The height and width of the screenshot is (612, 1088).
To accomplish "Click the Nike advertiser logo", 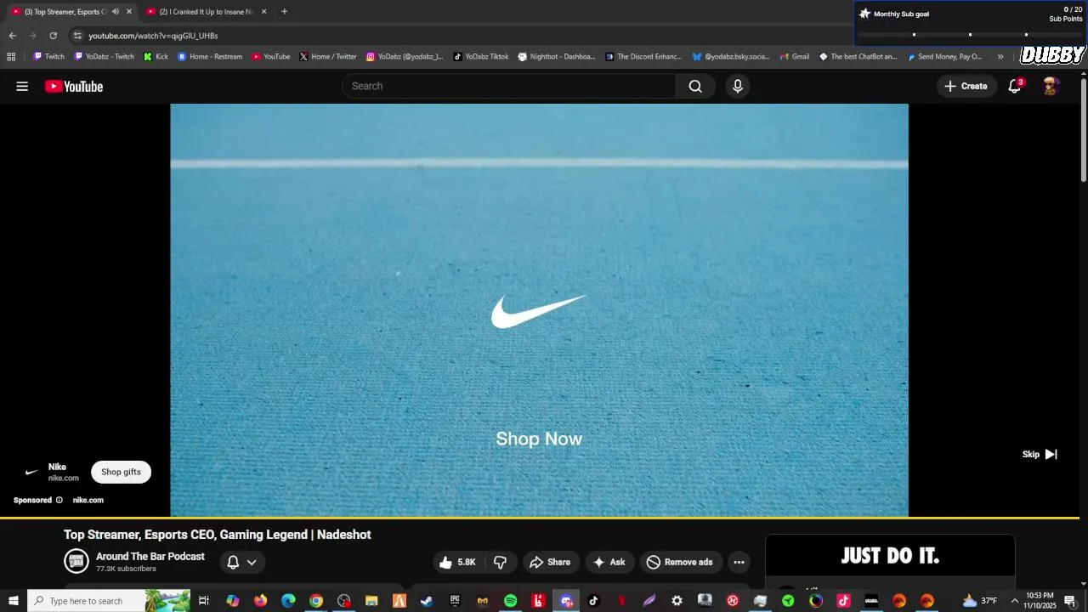I will (x=31, y=472).
